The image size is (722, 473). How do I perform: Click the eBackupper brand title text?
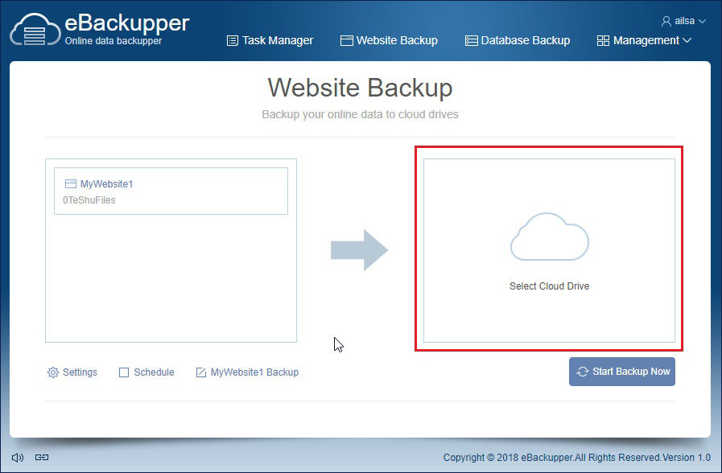(x=127, y=23)
